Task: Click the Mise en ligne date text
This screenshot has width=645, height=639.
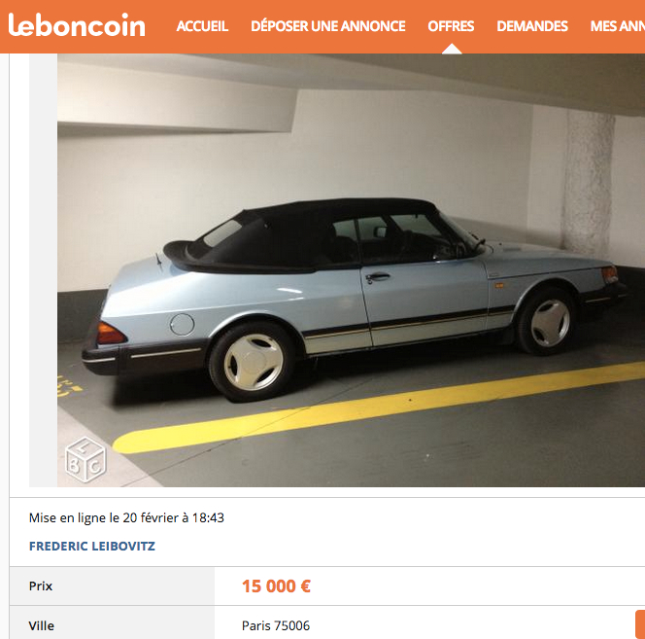Action: (126, 517)
